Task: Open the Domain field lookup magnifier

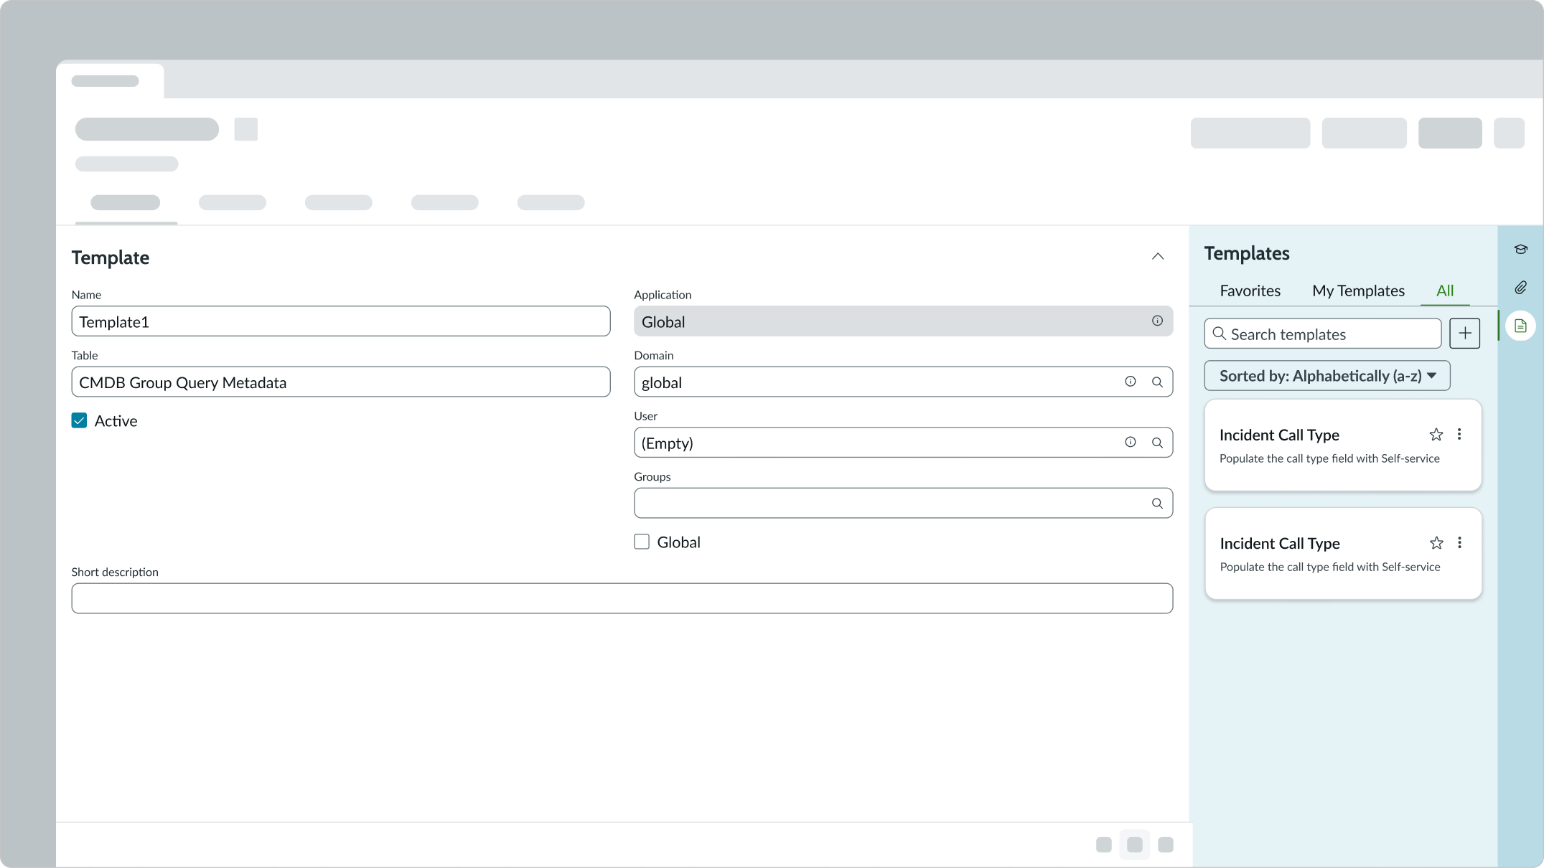Action: (1157, 382)
